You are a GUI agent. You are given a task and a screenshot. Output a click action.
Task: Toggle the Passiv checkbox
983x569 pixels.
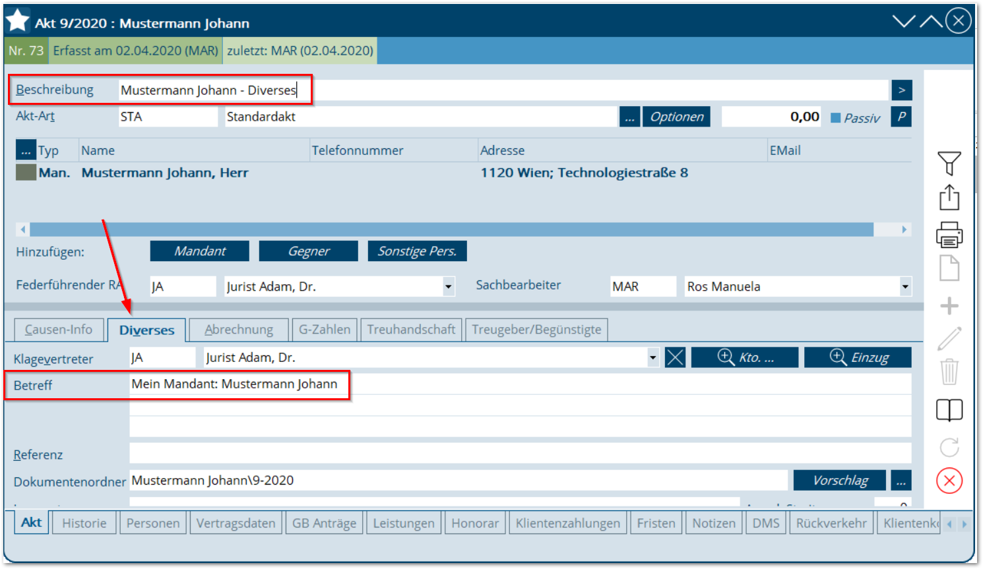tap(835, 118)
